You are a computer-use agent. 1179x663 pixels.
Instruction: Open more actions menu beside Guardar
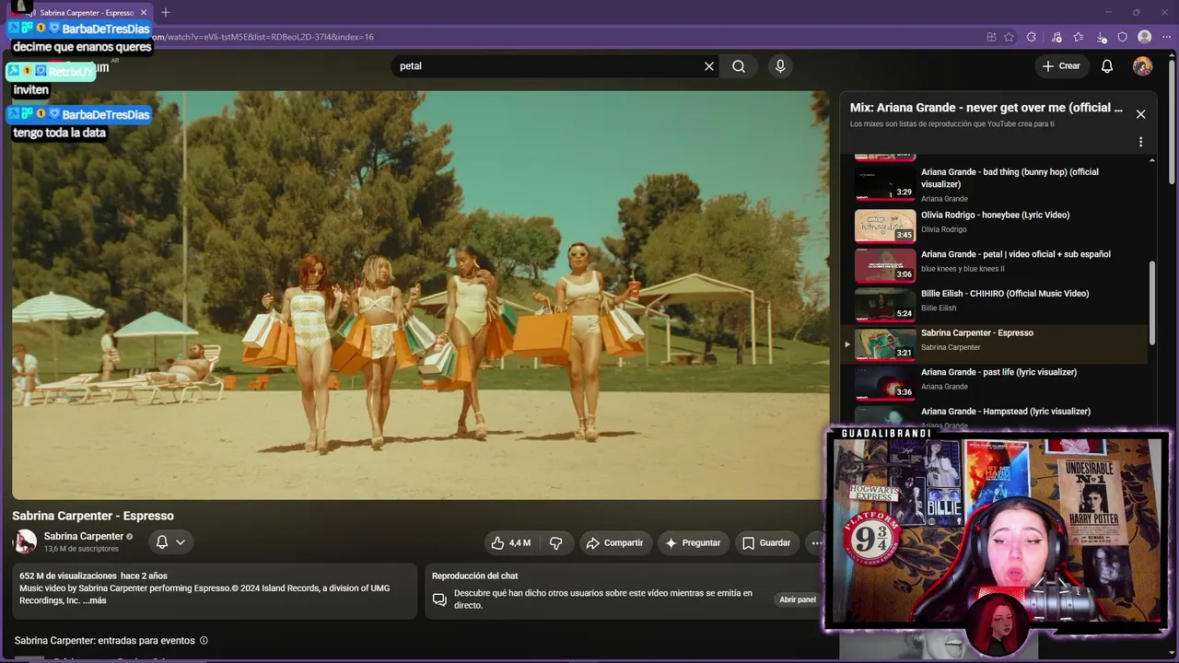click(816, 543)
